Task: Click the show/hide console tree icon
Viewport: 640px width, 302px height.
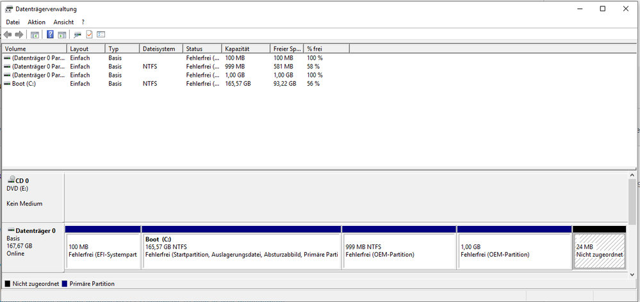Action: click(35, 35)
